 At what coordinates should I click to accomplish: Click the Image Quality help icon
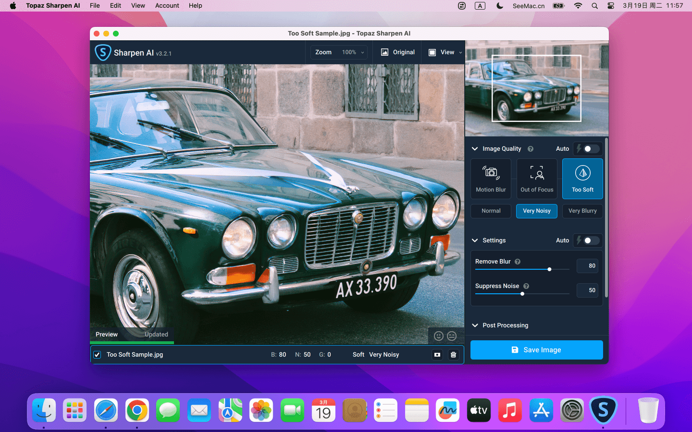[x=531, y=149]
